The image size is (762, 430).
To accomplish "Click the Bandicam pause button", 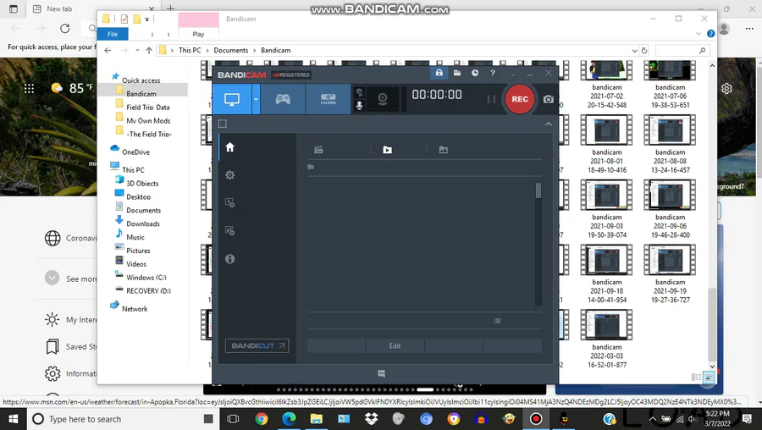I will [491, 99].
